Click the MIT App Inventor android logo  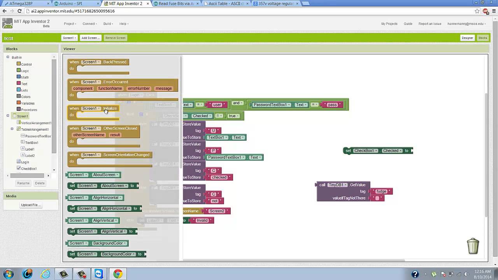tap(7, 23)
